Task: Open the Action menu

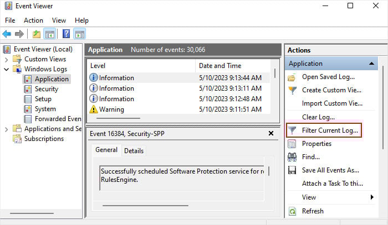Action: (33, 20)
